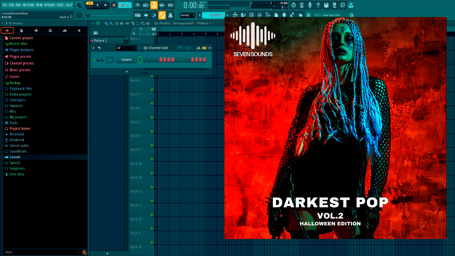Viewport: 455px width, 256px height.
Task: Open channel rack options arrow menu
Action: point(93,48)
